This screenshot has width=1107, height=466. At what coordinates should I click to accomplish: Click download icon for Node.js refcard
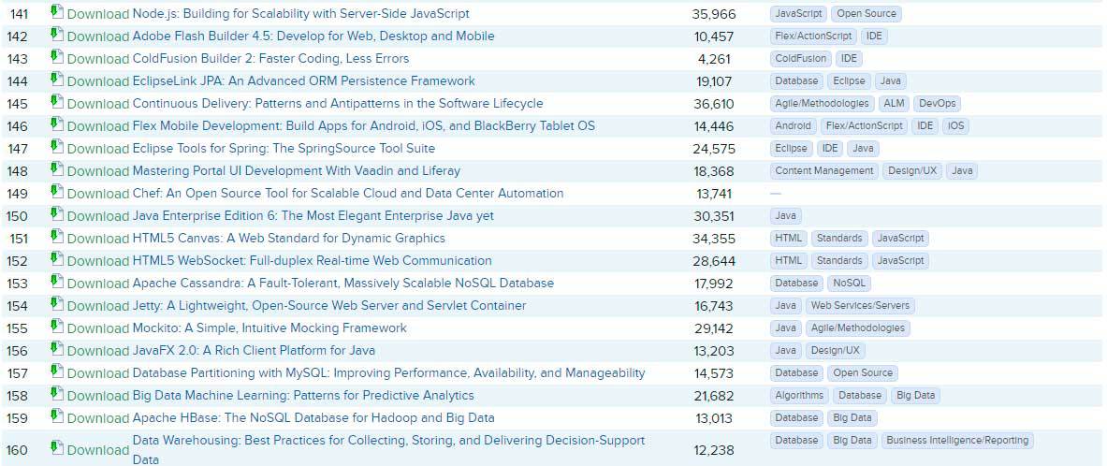57,12
